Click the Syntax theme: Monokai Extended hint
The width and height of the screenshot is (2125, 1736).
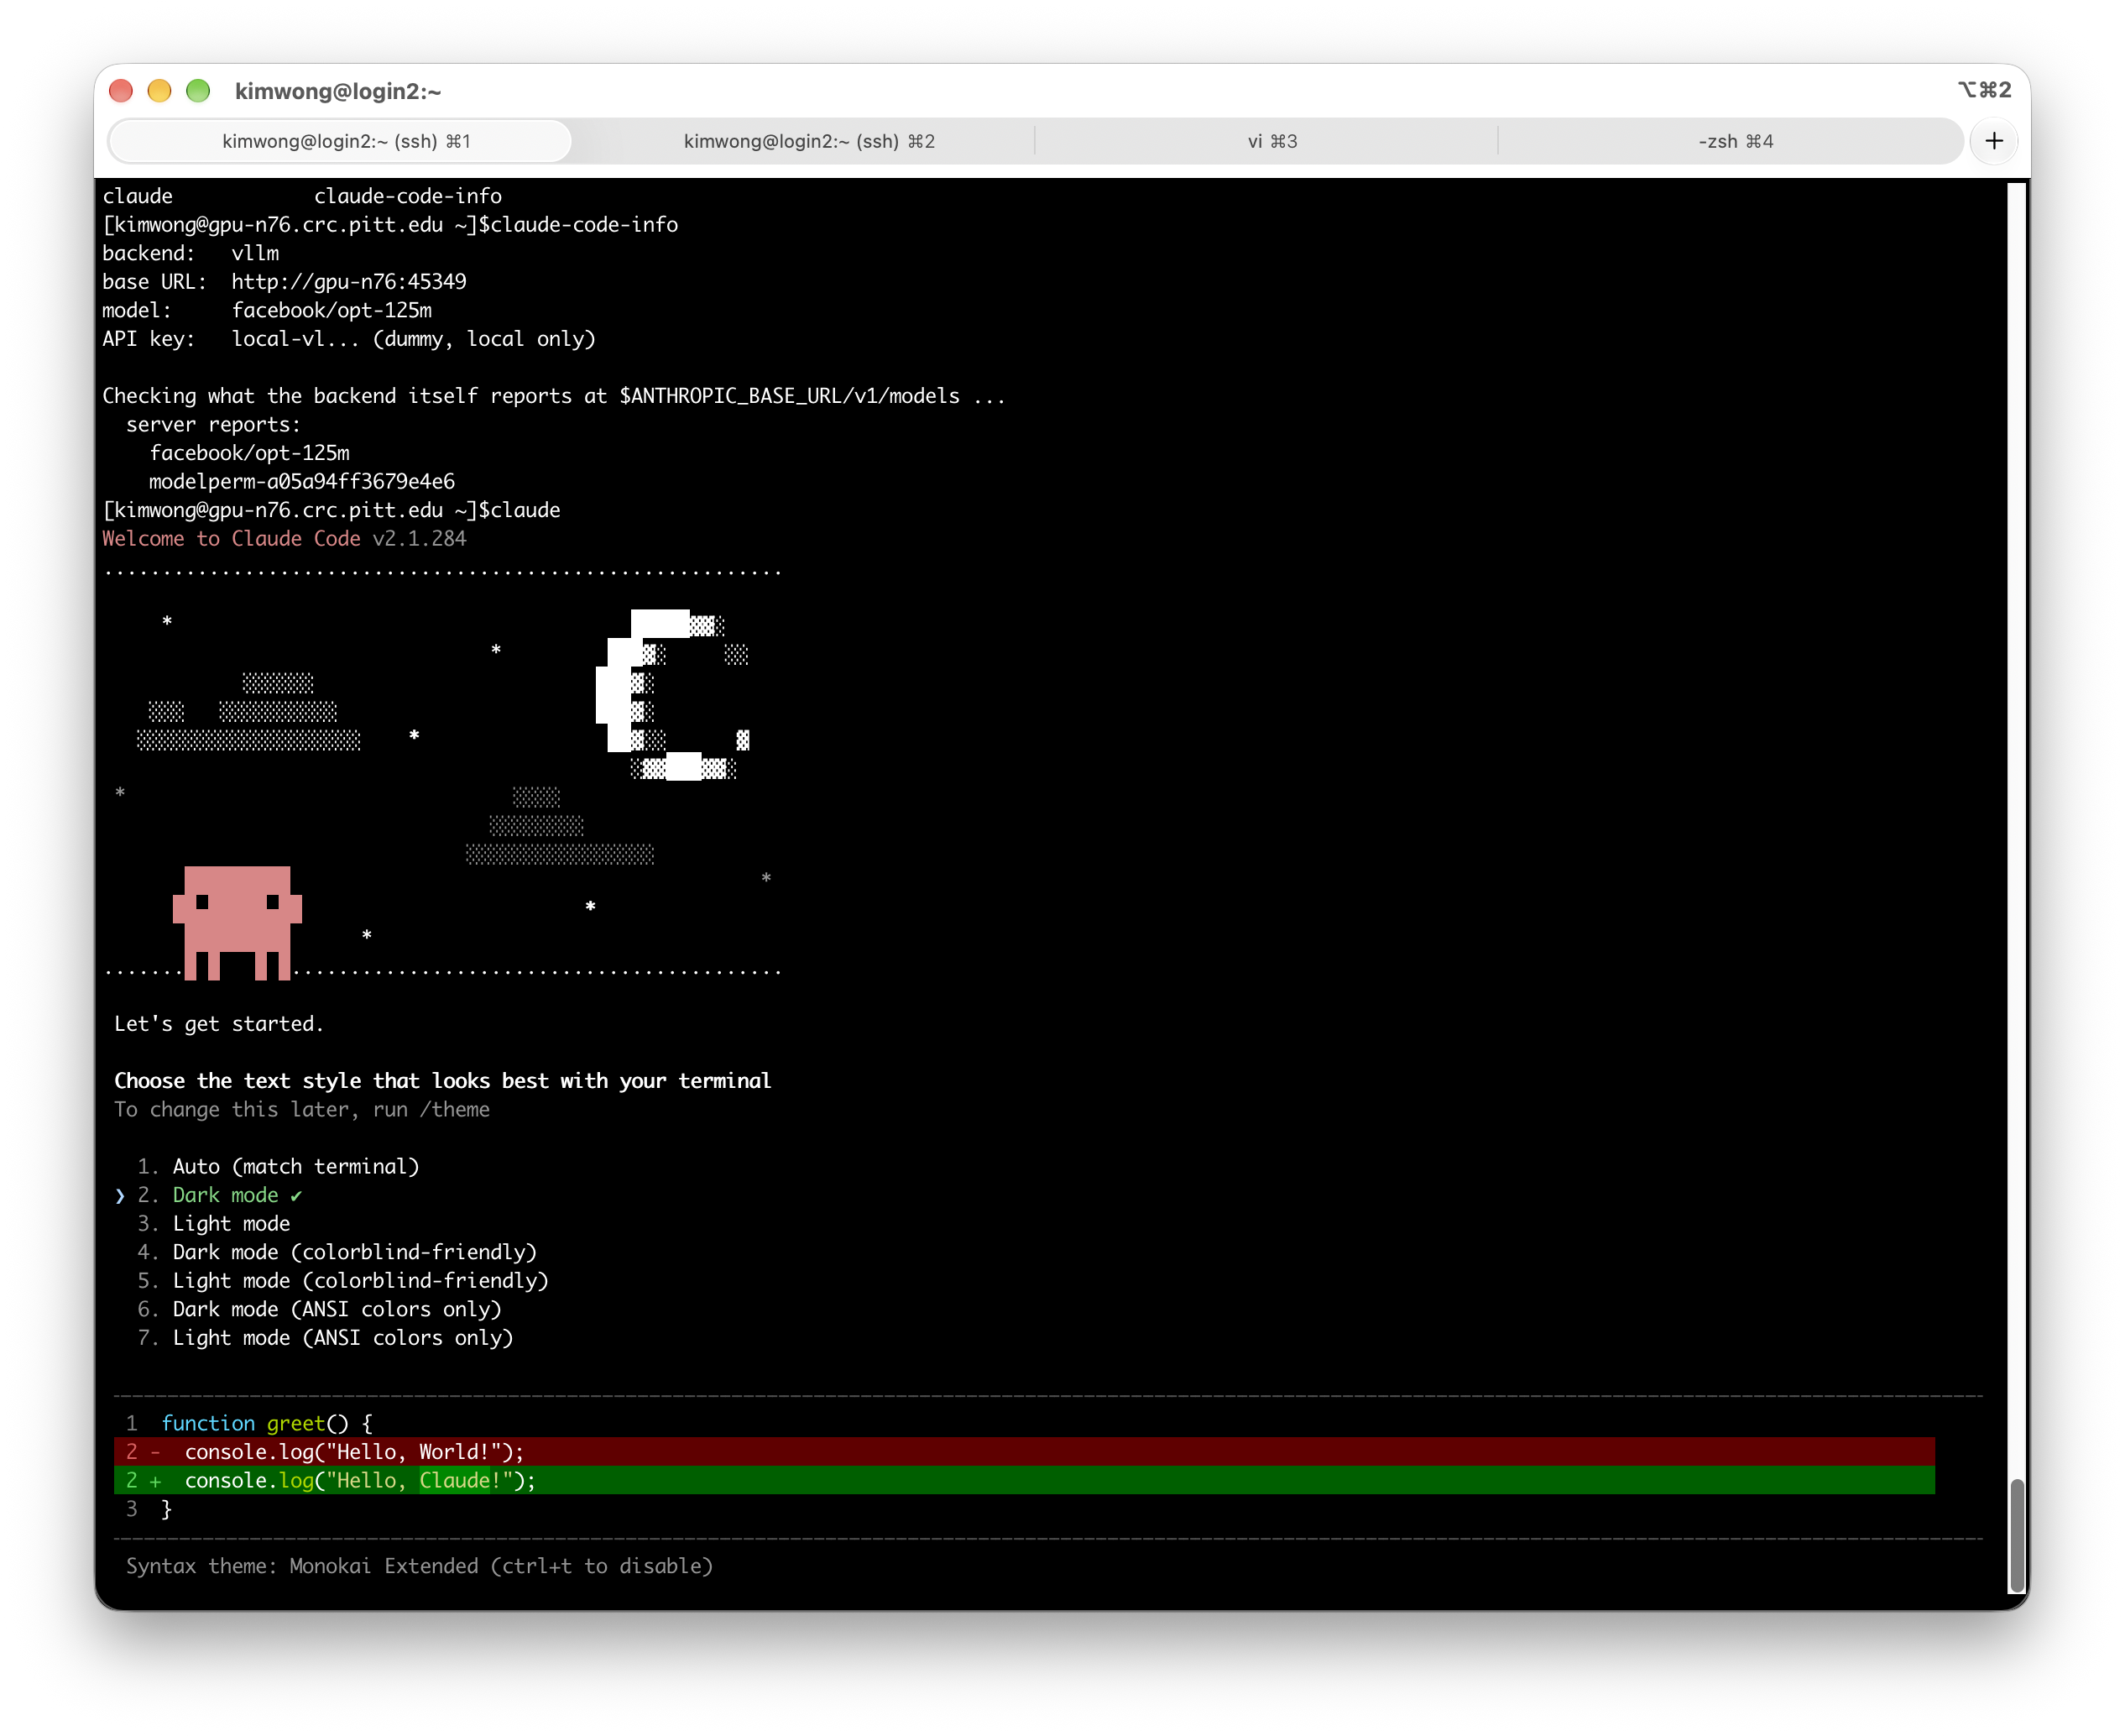(419, 1566)
